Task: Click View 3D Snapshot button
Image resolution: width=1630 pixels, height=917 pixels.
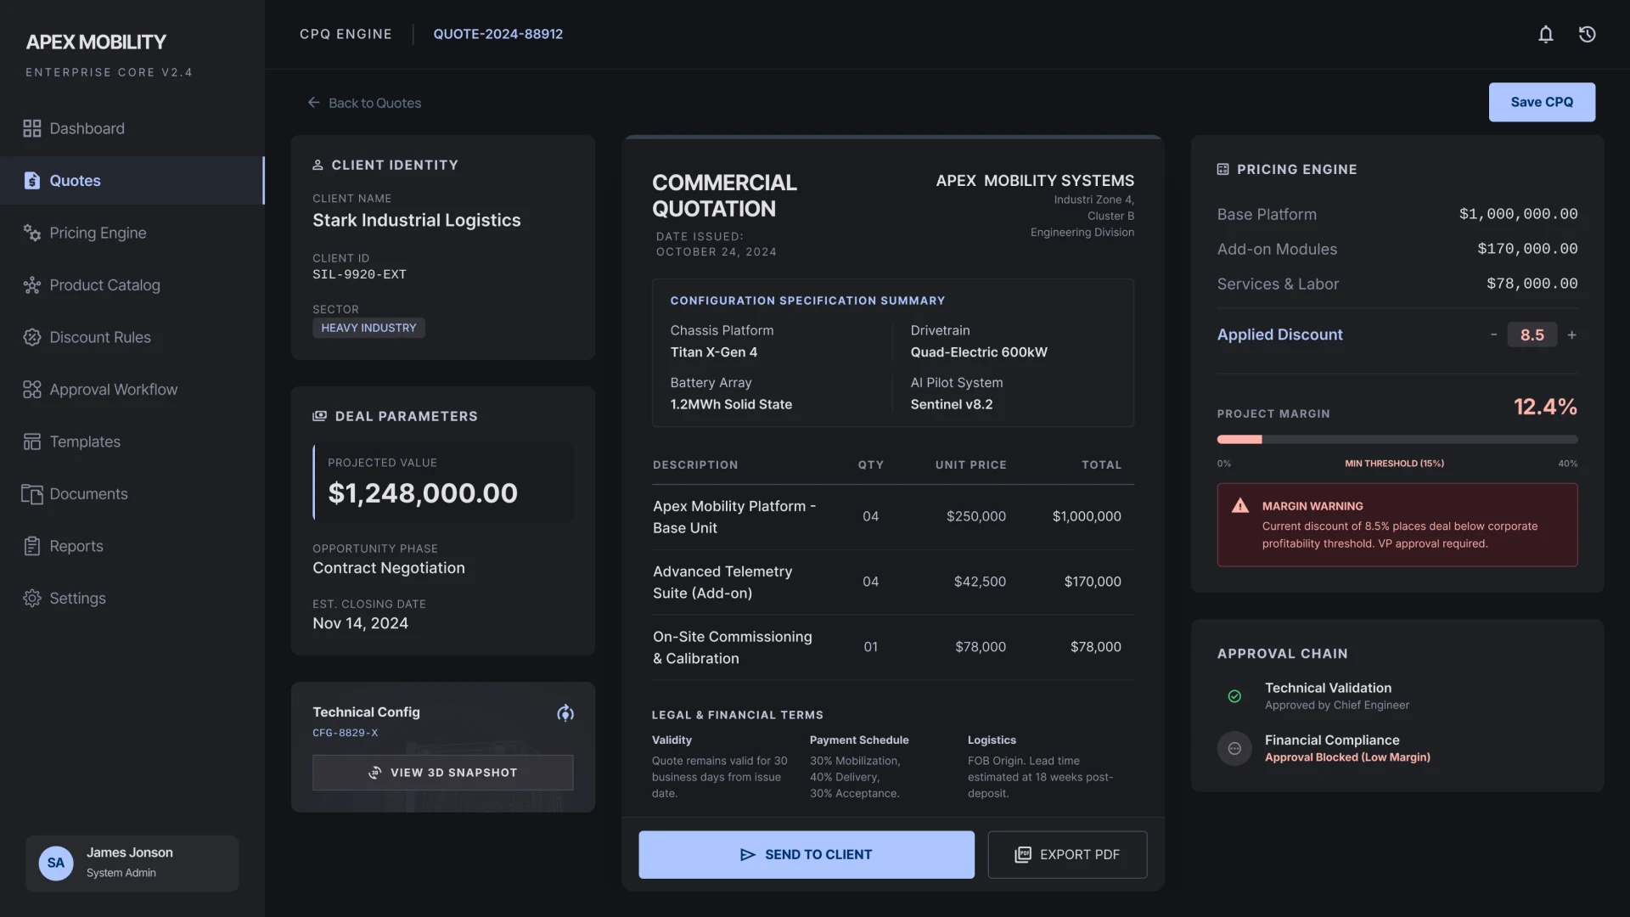Action: tap(442, 773)
